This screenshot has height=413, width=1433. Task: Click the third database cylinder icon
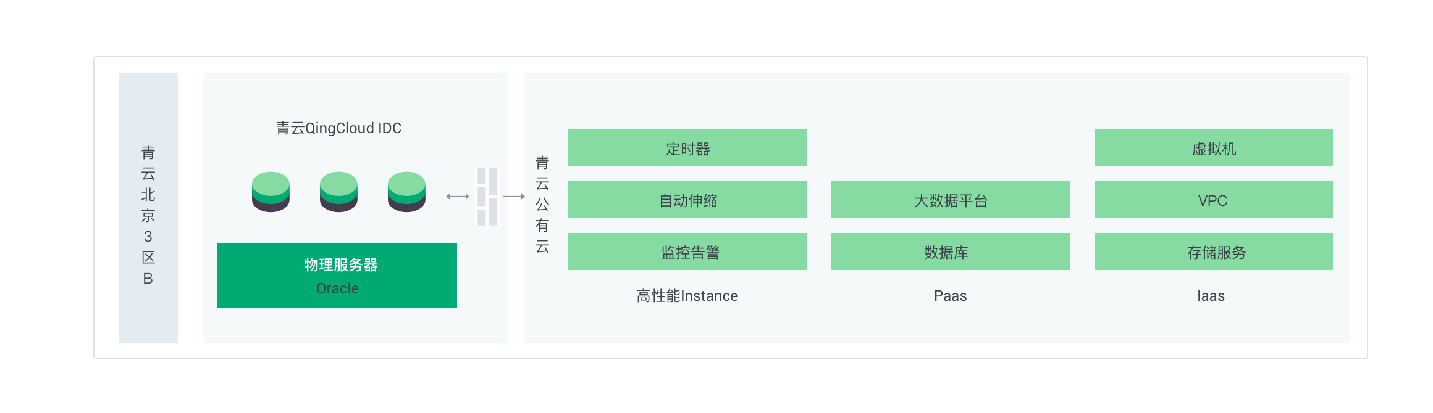(x=406, y=192)
